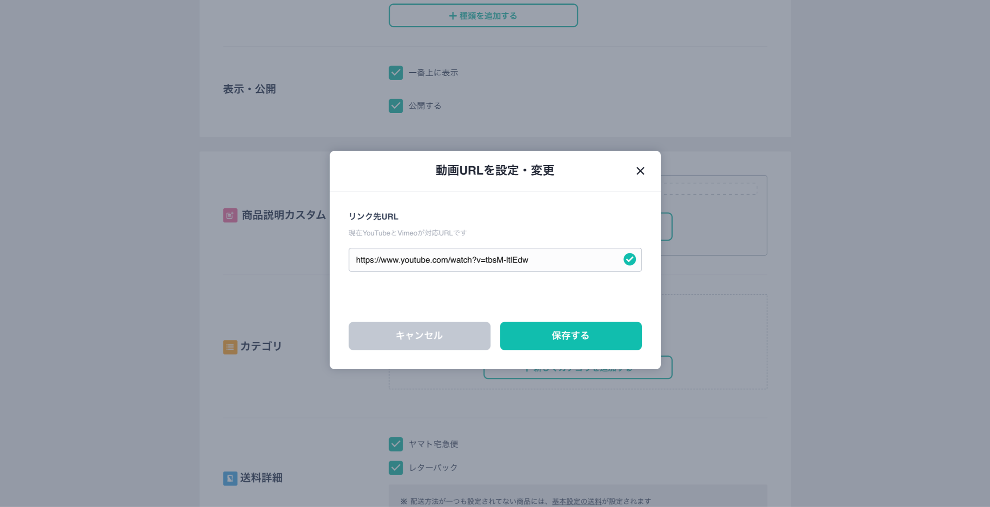The width and height of the screenshot is (990, 507).
Task: Click the green URL validation checkmark icon
Action: coord(629,260)
